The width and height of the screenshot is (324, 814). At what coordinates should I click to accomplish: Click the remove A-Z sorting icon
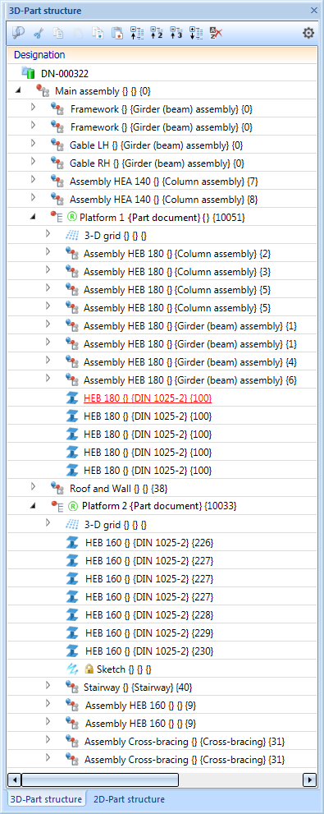point(216,33)
